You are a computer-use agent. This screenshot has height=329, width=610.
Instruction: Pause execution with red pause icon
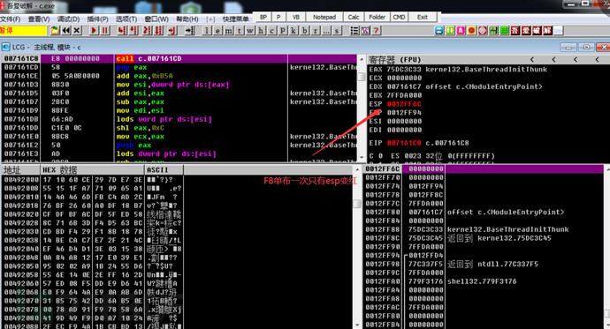104,30
